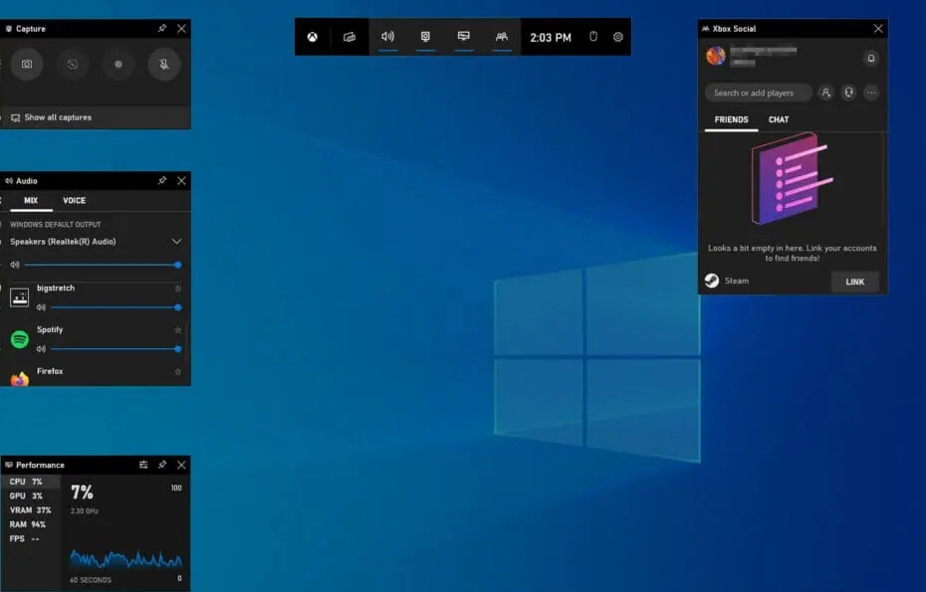Image resolution: width=926 pixels, height=592 pixels.
Task: Favorite Spotify with the star
Action: (x=178, y=330)
